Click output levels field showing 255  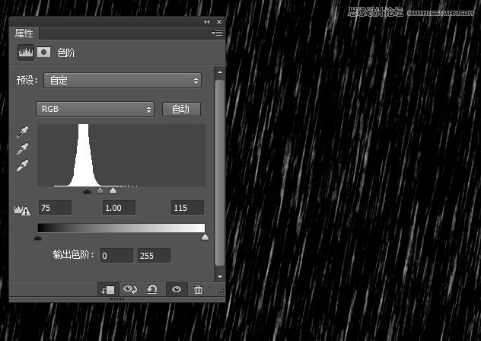click(154, 256)
